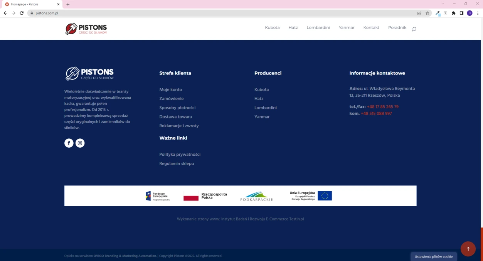
Task: Open Sposoby płatności footer link
Action: (x=177, y=108)
